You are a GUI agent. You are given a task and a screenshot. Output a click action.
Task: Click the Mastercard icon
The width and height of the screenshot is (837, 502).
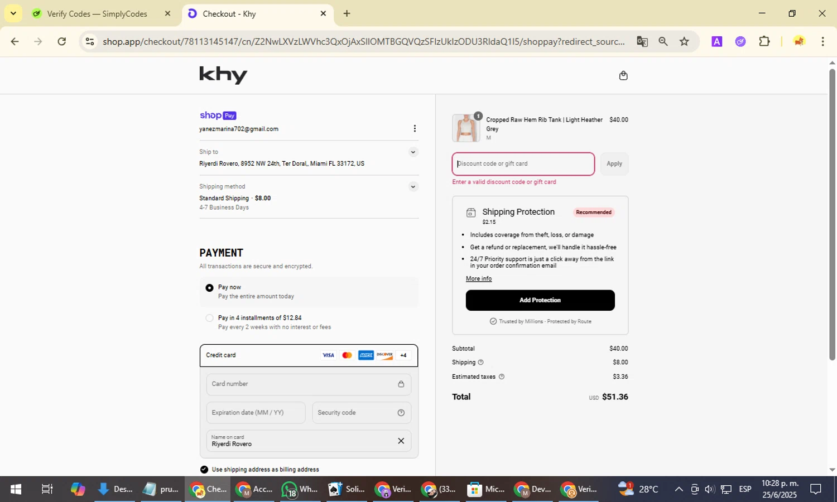[x=347, y=355]
